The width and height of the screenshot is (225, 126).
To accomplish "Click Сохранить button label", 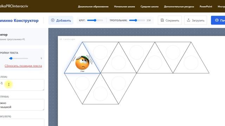I will click(172, 20).
